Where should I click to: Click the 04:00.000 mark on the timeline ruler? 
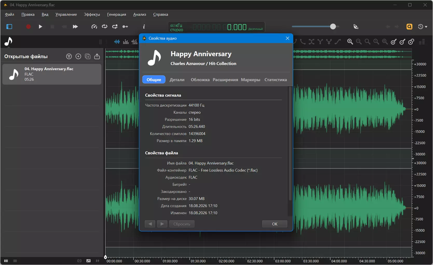pos(339,261)
